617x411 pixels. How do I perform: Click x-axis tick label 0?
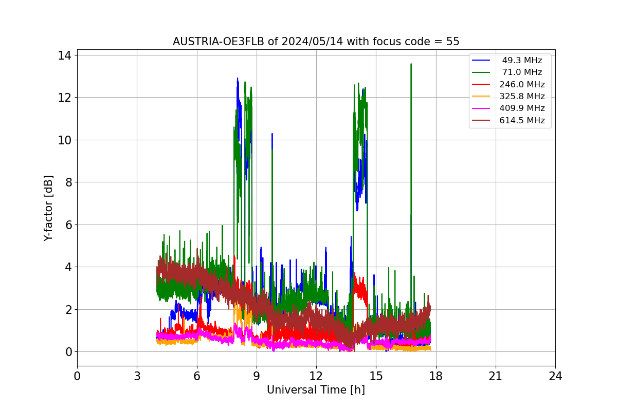[77, 376]
